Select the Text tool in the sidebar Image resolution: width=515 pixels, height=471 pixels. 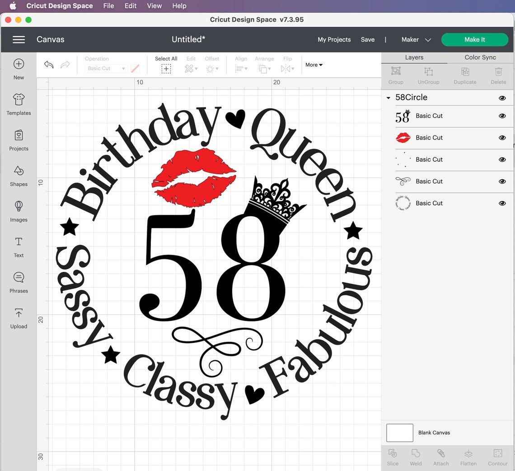[x=19, y=247]
